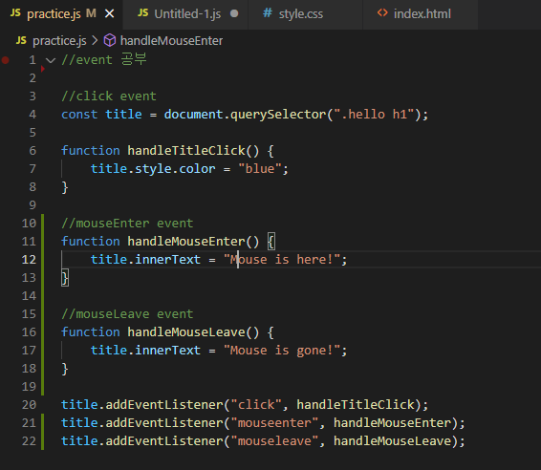
Task: Collapse the fold arrow at line 1
Action: click(x=51, y=61)
